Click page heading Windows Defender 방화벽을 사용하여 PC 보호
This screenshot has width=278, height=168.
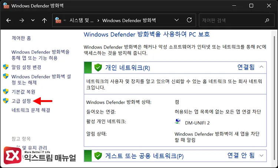tap(147, 34)
